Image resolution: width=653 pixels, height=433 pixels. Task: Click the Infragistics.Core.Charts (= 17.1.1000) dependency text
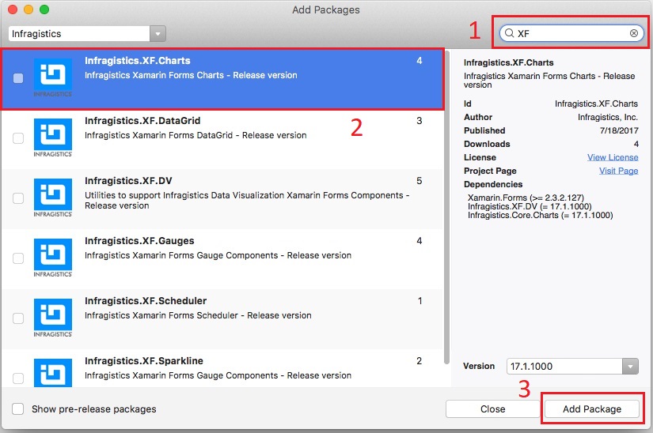[540, 215]
